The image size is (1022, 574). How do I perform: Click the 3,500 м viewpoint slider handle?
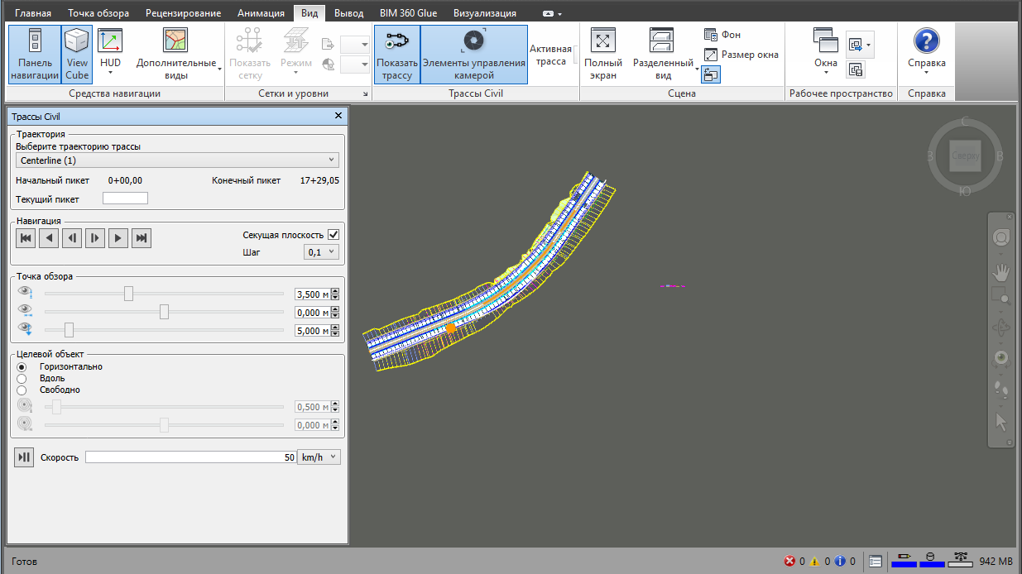[x=128, y=294]
